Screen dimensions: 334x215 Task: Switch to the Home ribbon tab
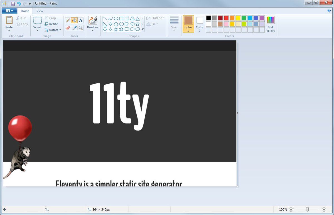(x=25, y=11)
